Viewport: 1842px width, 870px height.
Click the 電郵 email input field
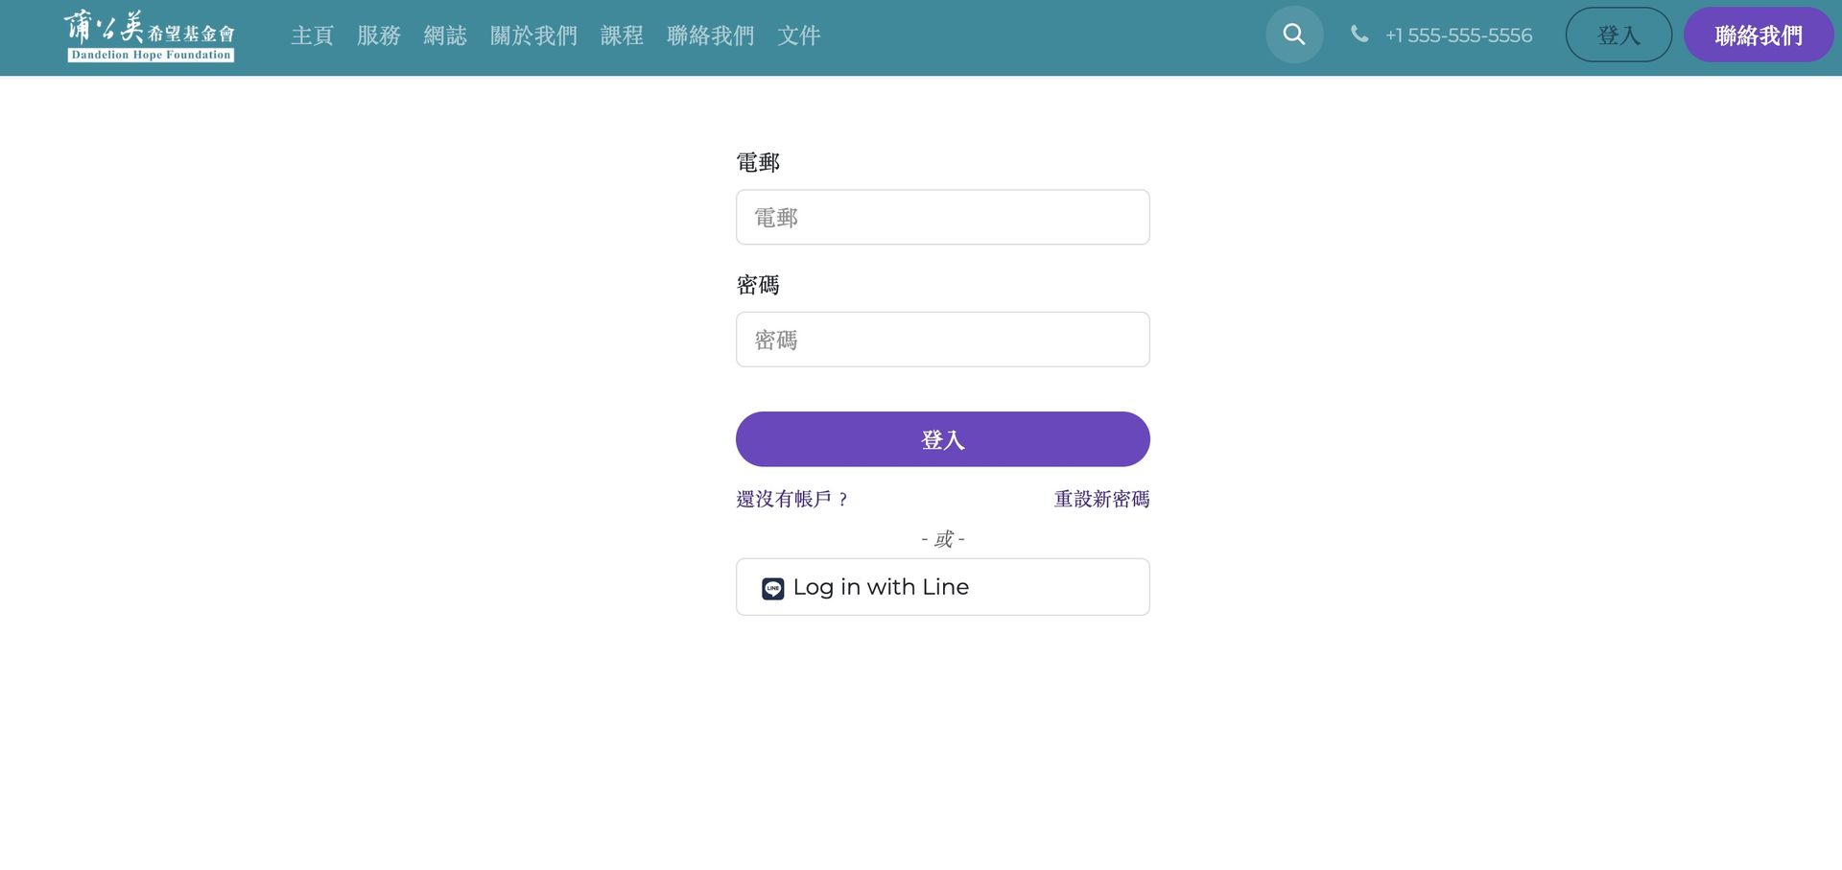click(x=942, y=217)
